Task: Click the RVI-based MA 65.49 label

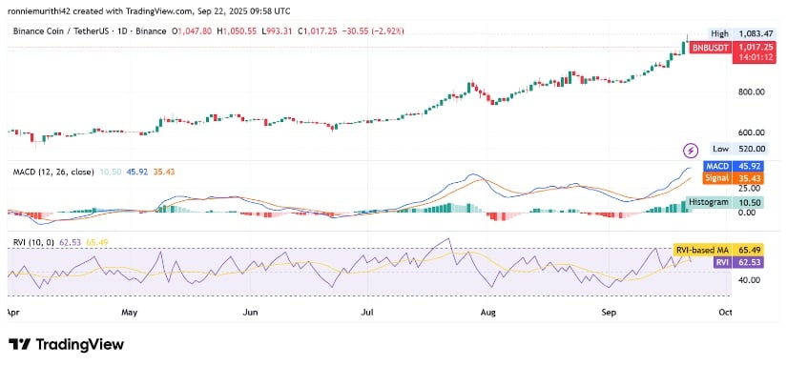Action: pos(719,249)
